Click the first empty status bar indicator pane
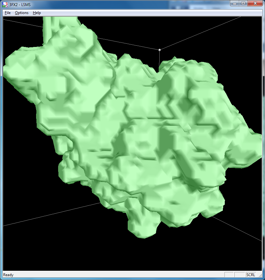 pos(229,275)
